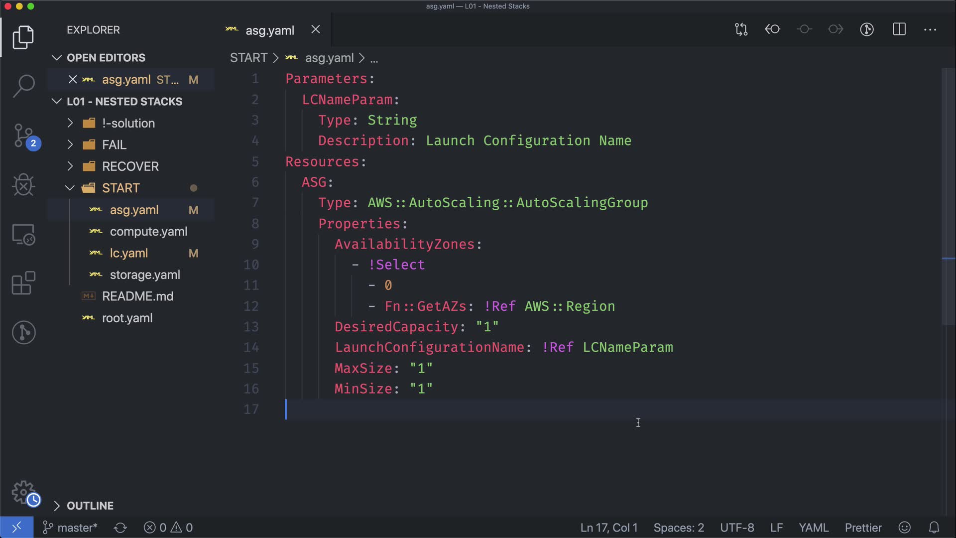Screen dimensions: 956x538
Task: Select the asg.yaml editor tab
Action: [269, 30]
